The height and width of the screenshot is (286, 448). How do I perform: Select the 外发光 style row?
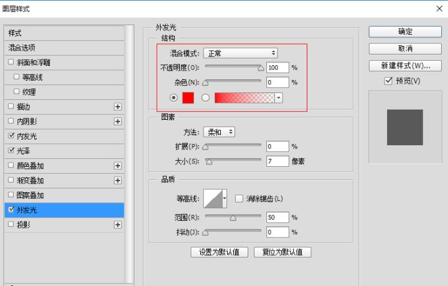(64, 210)
